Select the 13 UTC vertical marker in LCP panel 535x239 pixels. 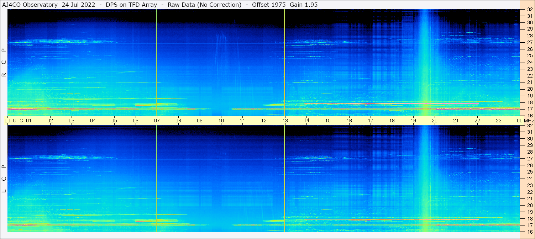point(285,179)
